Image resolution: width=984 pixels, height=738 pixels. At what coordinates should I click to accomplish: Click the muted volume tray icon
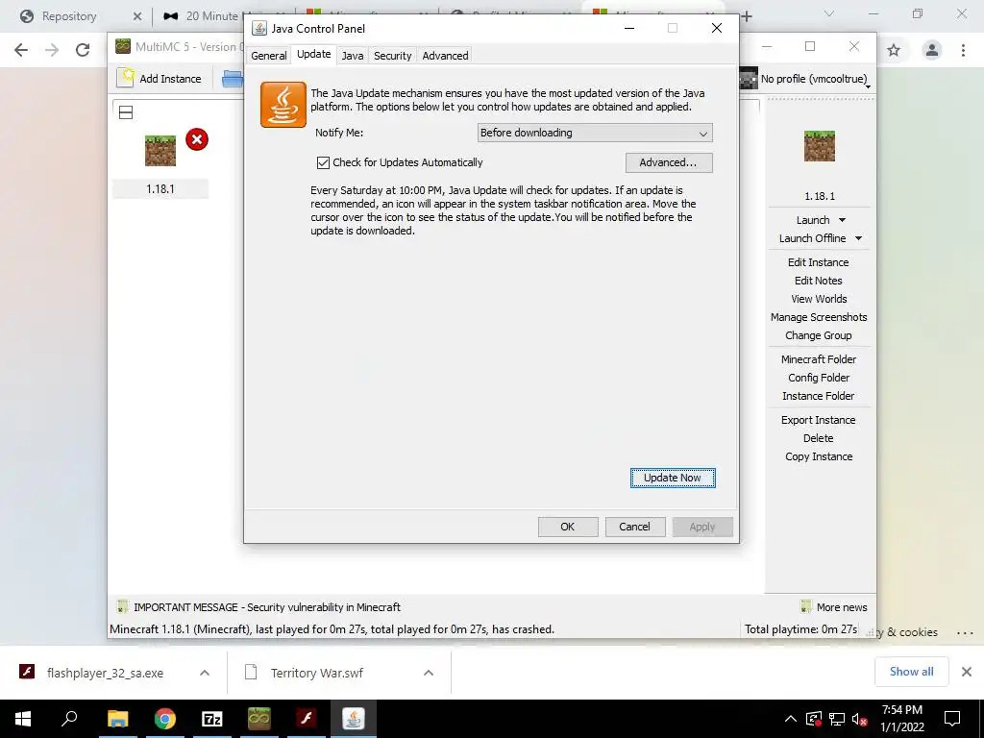click(x=859, y=719)
